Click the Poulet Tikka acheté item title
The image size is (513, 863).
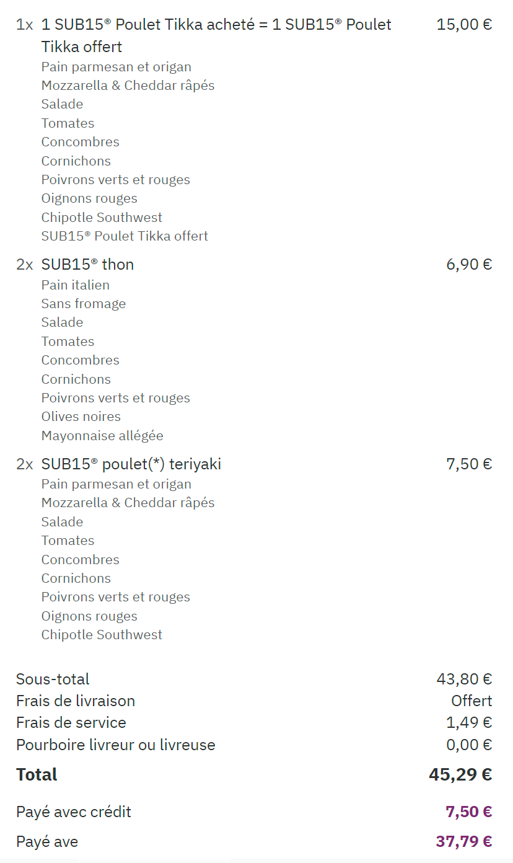(216, 25)
